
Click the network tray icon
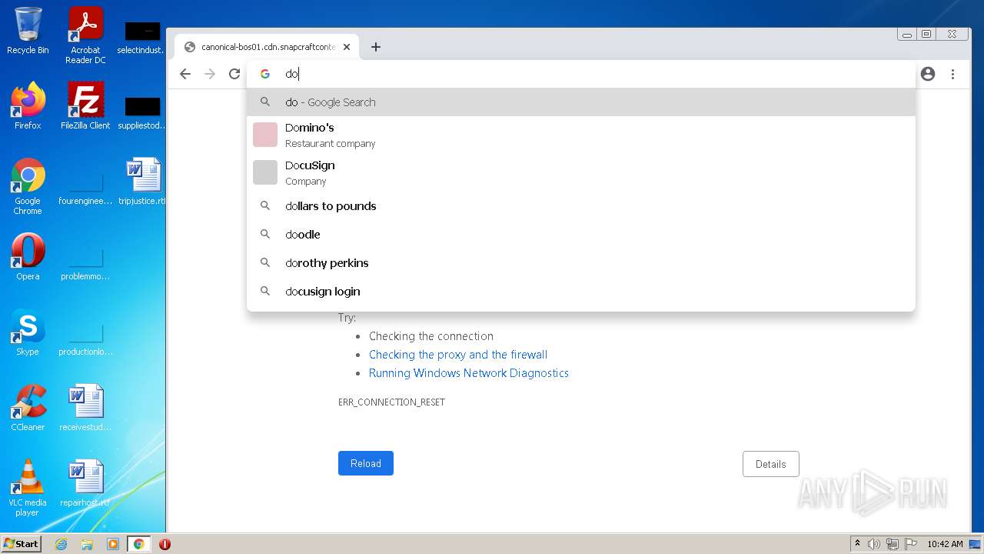893,544
